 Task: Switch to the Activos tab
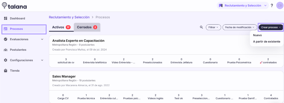coord(61,27)
